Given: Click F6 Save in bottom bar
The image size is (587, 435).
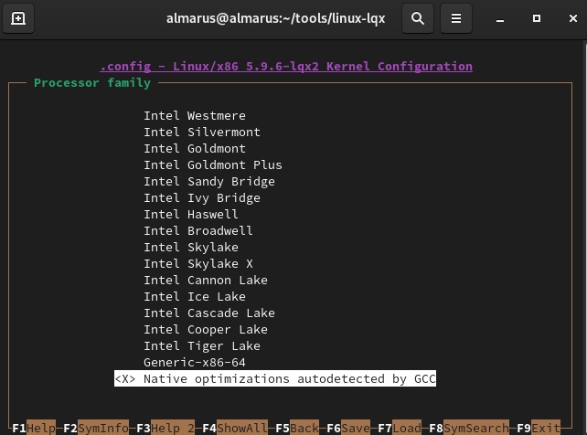Looking at the screenshot, I should (348, 427).
